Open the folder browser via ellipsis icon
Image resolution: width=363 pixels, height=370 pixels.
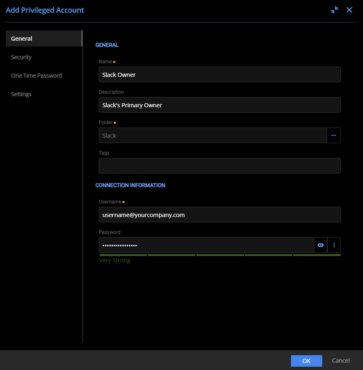coord(334,135)
